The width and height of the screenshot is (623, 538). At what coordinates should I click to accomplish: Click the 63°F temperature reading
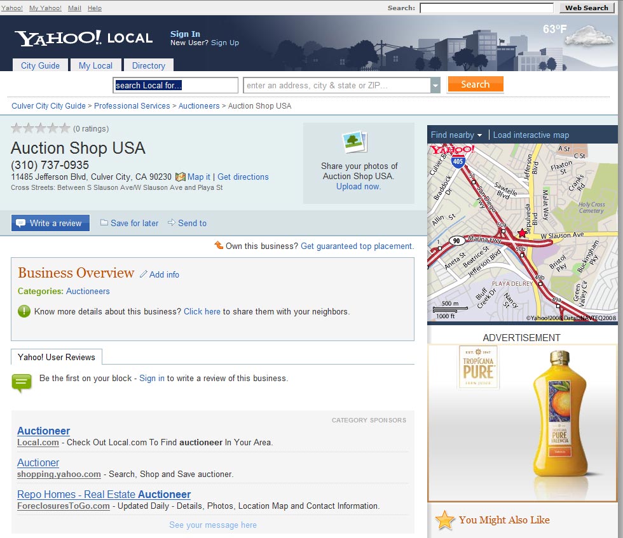[554, 29]
